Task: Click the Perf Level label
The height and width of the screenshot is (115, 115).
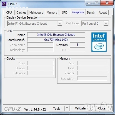Action: coord(72,23)
